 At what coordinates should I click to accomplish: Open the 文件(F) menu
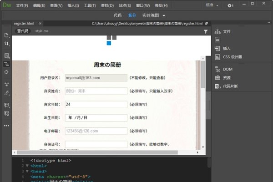tap(22, 5)
